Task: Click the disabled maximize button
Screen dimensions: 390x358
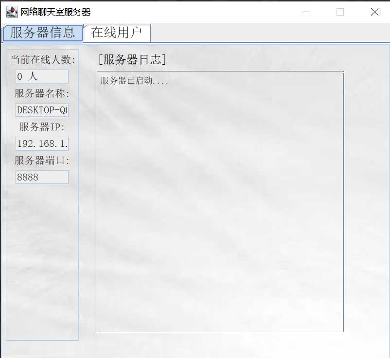Action: (340, 12)
